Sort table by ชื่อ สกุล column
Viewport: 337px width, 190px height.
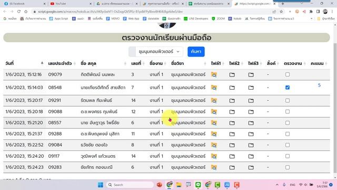tap(103, 63)
